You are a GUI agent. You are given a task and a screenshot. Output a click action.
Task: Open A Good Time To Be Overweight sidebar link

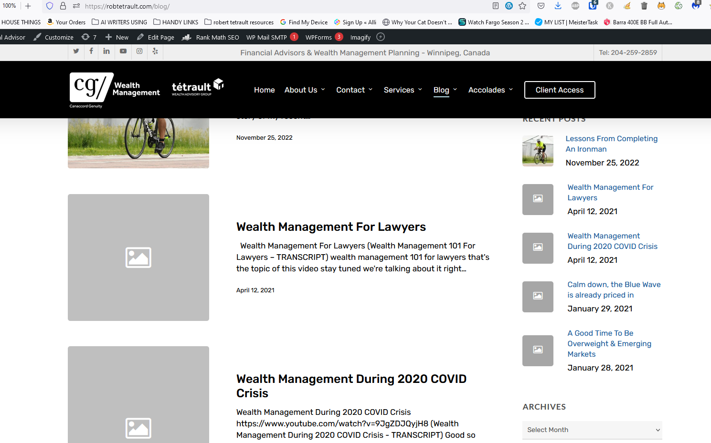(609, 343)
